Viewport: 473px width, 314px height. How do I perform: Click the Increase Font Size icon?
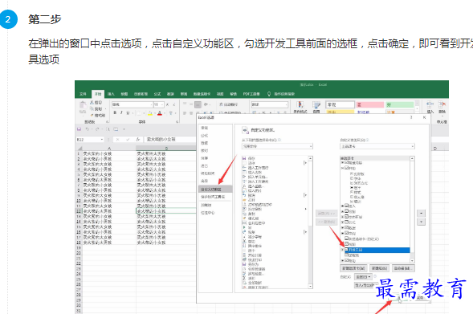(x=167, y=104)
